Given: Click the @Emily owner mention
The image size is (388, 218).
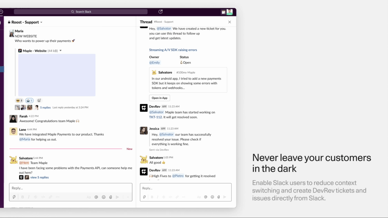Looking at the screenshot, I should point(155,63).
